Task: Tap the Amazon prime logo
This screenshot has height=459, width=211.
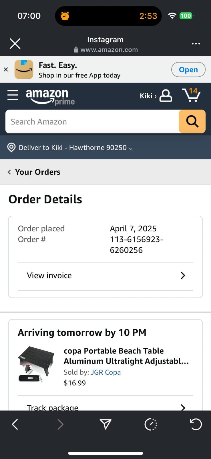Action: tap(50, 96)
